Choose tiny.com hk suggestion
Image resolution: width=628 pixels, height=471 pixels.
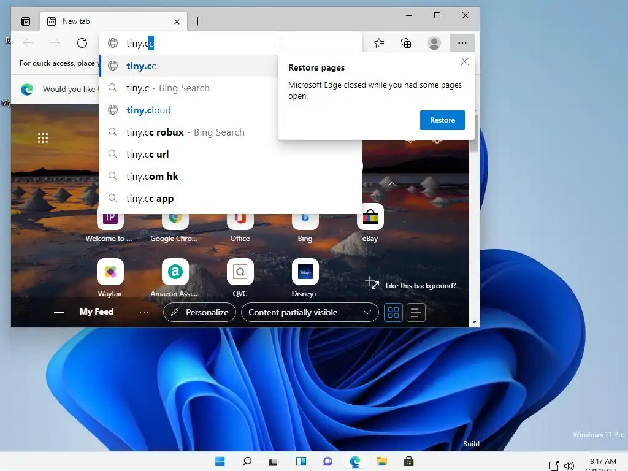click(x=231, y=176)
